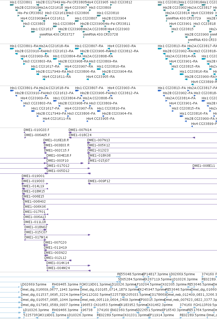Select transcript His4:CG33905-RA
The height and width of the screenshot is (319, 217).
[x=100, y=77]
